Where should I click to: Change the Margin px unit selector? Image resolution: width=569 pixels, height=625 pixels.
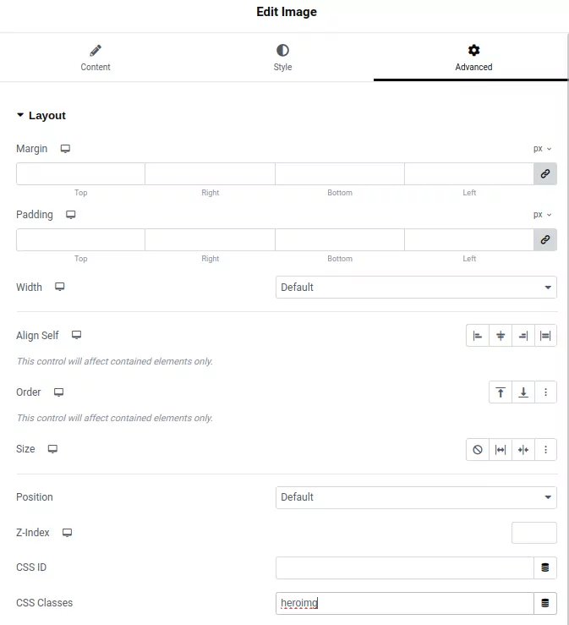[x=542, y=149]
